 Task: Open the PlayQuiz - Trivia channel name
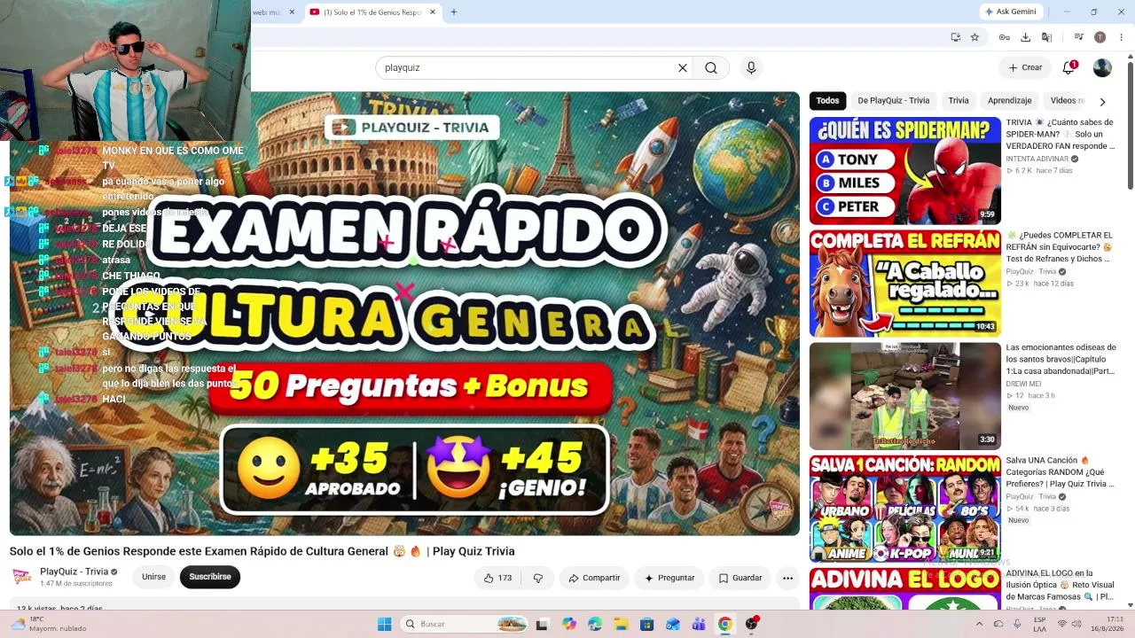click(74, 572)
